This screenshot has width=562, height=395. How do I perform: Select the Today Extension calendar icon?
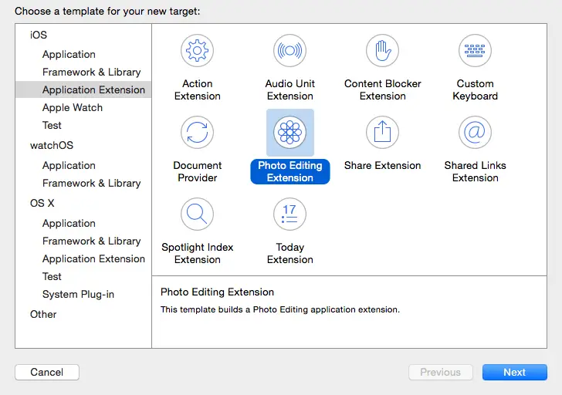[x=289, y=214]
